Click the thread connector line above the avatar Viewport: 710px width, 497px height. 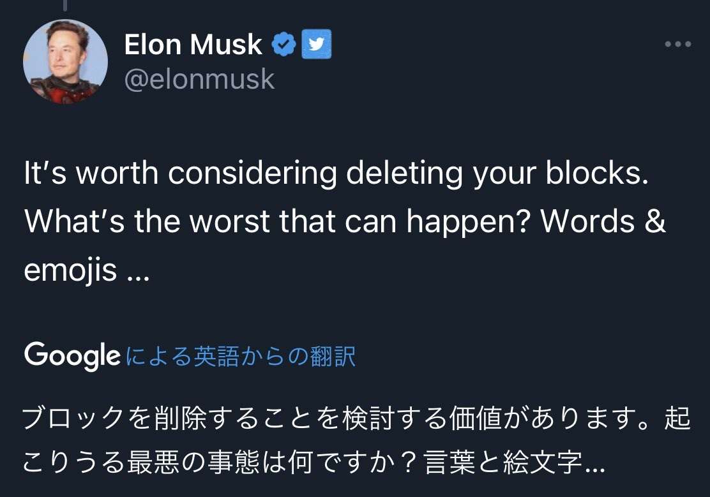[65, 5]
